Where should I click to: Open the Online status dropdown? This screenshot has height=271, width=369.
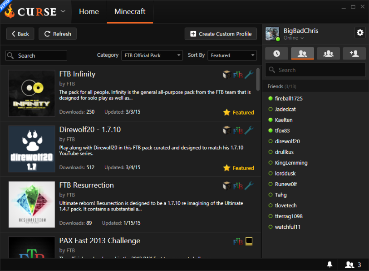click(x=294, y=38)
